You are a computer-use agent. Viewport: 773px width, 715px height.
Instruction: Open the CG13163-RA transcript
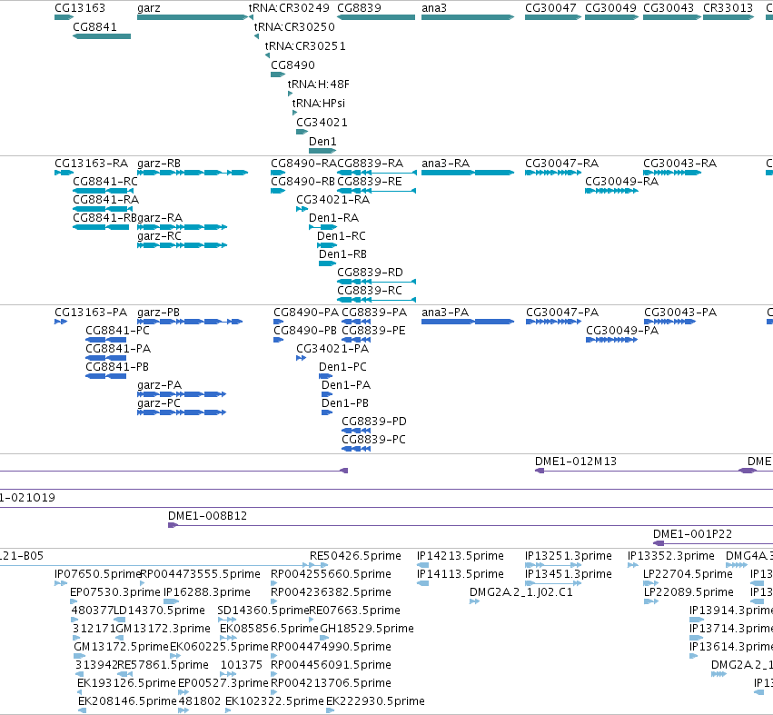pos(64,173)
